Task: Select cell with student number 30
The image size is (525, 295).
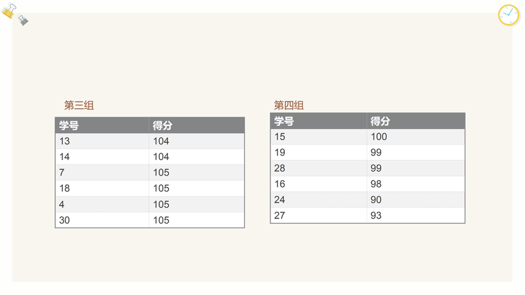Action: coord(102,220)
